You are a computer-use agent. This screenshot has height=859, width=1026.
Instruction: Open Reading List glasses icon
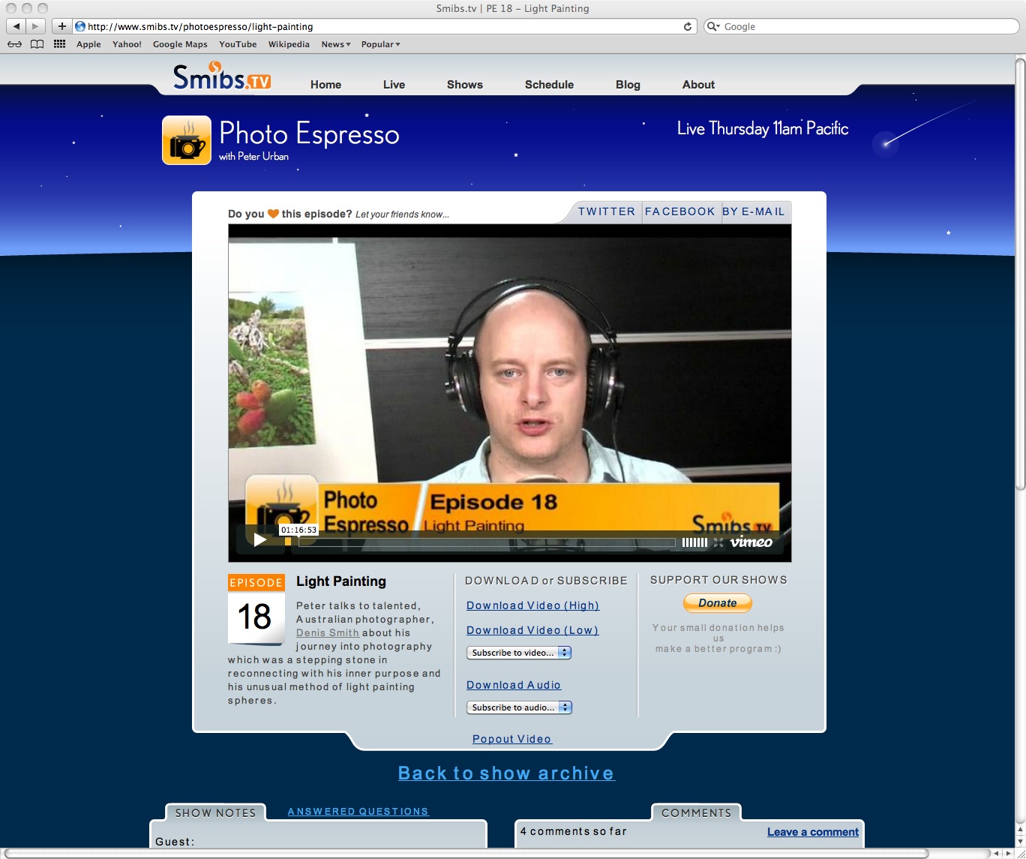tap(14, 44)
